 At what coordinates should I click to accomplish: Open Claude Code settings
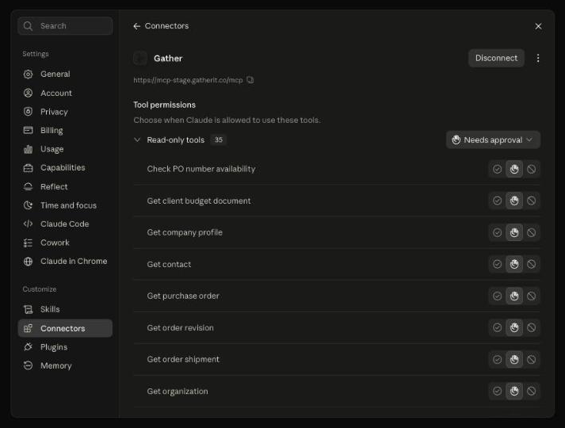coord(65,224)
